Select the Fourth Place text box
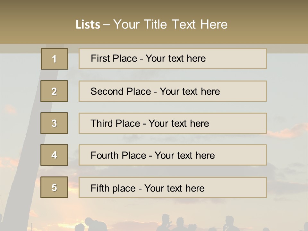Image resolution: width=308 pixels, height=231 pixels. [173, 155]
